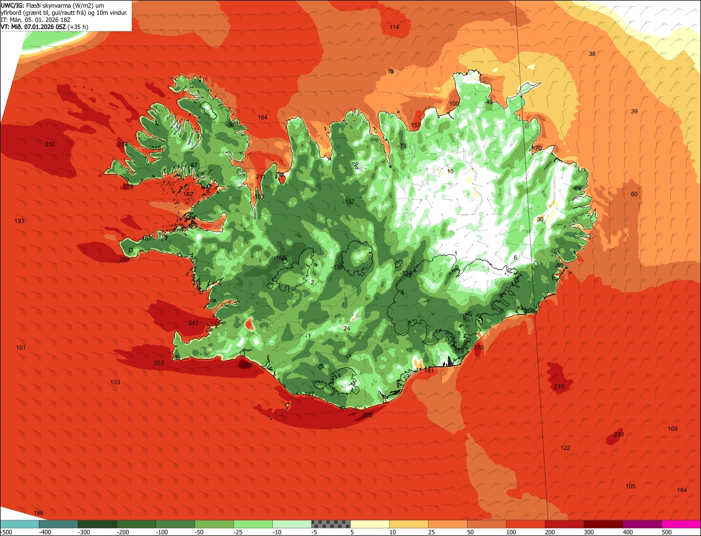Viewport: 701px width, 536px height.
Task: Click map value '188' near bottom-left corner
Action: [38, 513]
